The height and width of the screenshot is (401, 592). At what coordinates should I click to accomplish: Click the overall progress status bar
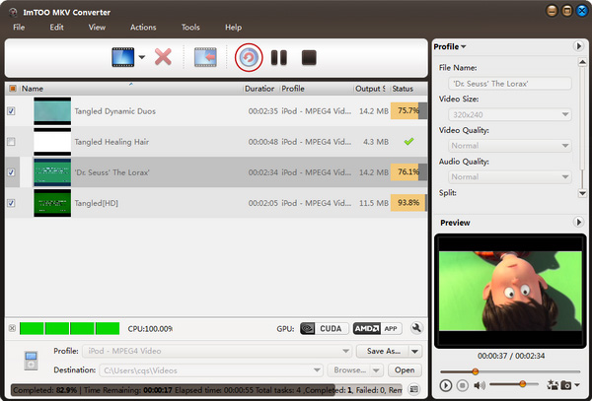[207, 390]
